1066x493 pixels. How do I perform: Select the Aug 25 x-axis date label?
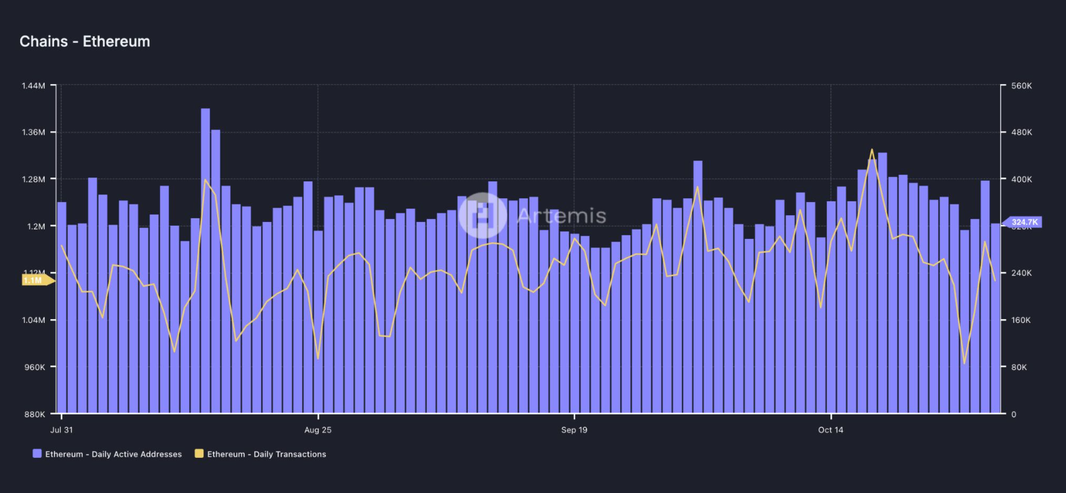(318, 430)
